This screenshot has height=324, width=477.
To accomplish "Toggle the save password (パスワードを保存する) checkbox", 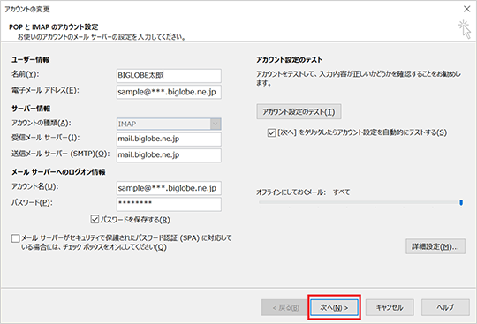I will coord(95,219).
